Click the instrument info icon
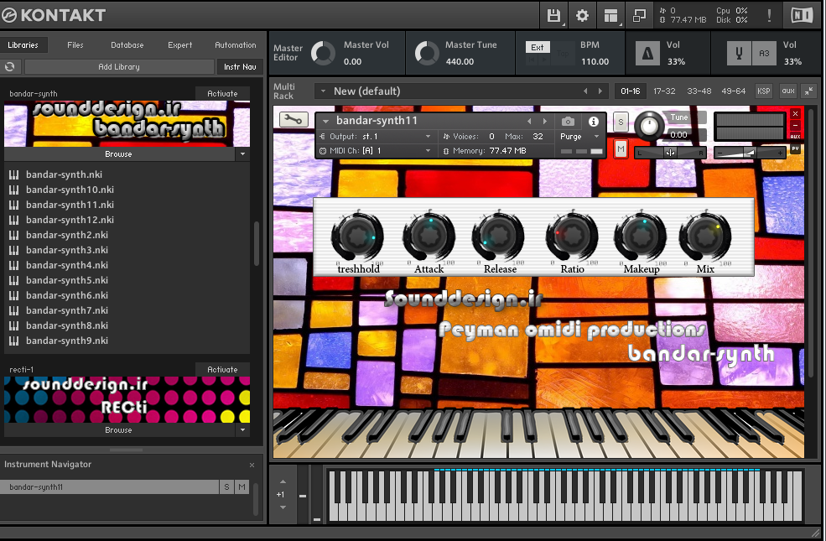This screenshot has height=541, width=826. coord(594,122)
